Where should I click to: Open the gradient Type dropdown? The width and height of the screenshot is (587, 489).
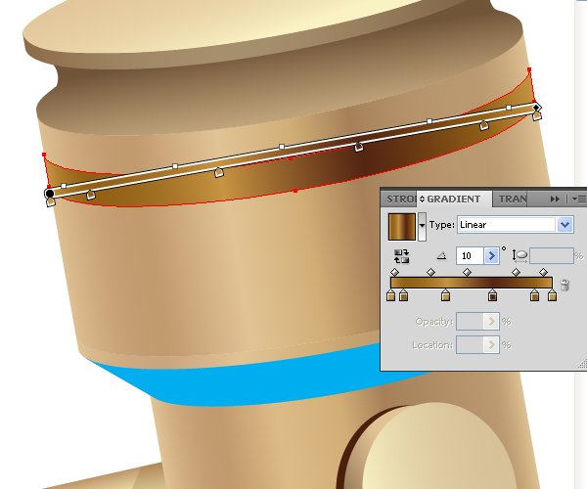[564, 225]
